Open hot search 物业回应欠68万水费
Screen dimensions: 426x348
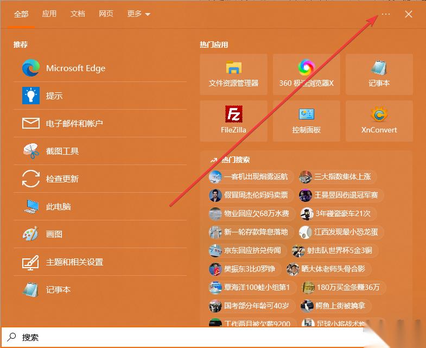click(x=252, y=214)
